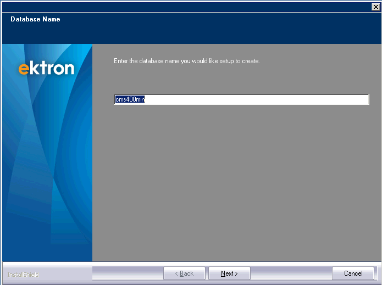
Task: Click the 'Enter the database name' instruction text
Action: (x=187, y=61)
